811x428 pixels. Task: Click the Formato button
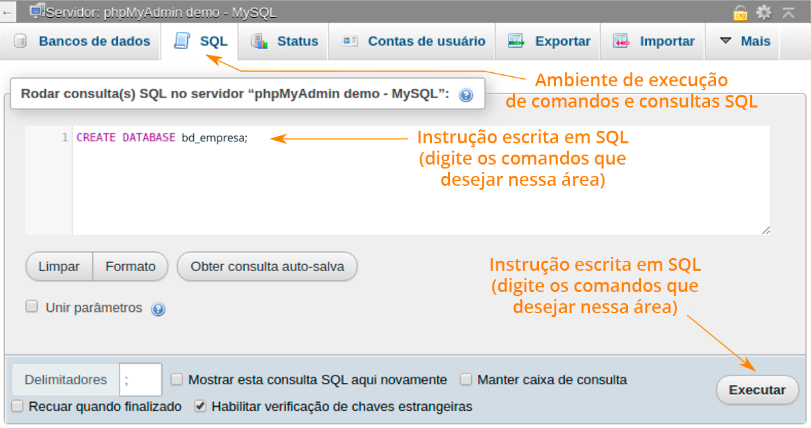coord(131,267)
